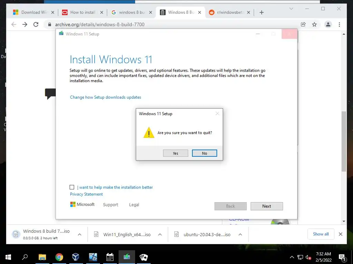Open a new browser tab

pyautogui.click(x=262, y=12)
